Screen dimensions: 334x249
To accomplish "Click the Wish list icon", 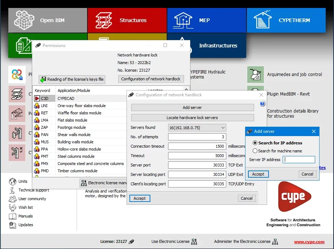I will pyautogui.click(x=13, y=207).
